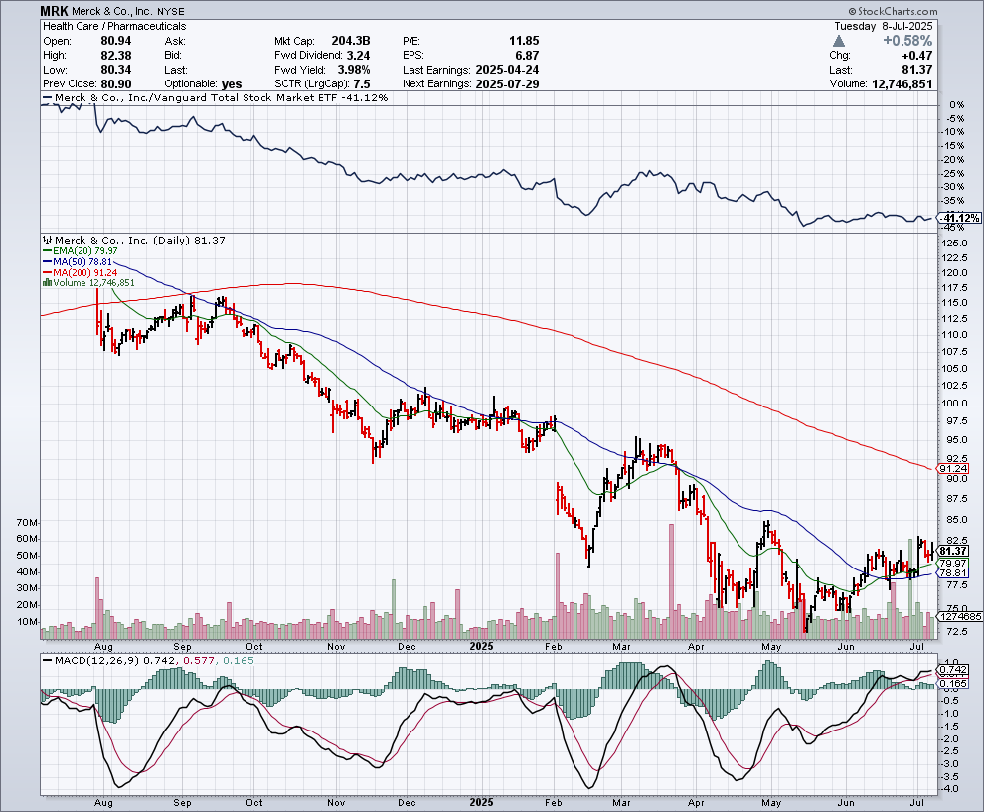Click the Next Earnings date 2025-07-29
984x812 pixels.
pyautogui.click(x=507, y=84)
